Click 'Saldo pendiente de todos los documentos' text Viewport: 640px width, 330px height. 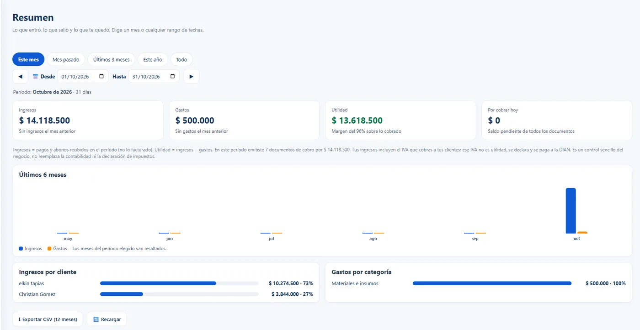(x=531, y=131)
